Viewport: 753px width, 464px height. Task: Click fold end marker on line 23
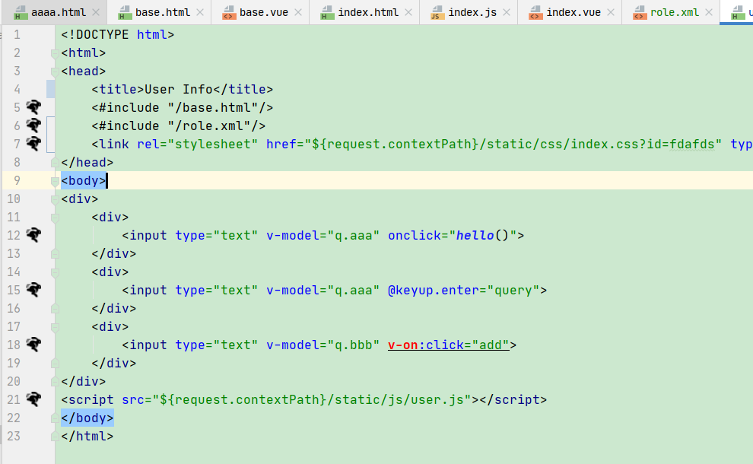[55, 436]
